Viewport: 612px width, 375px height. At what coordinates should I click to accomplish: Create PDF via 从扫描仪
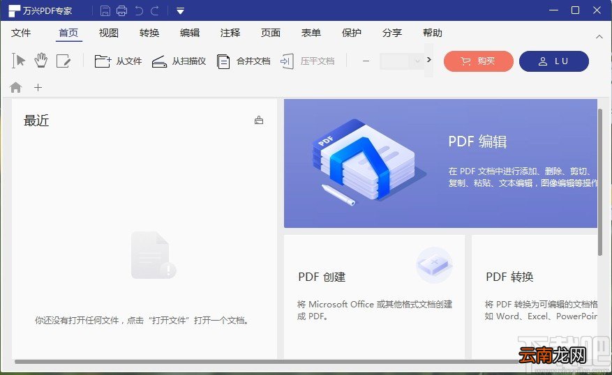click(x=179, y=61)
